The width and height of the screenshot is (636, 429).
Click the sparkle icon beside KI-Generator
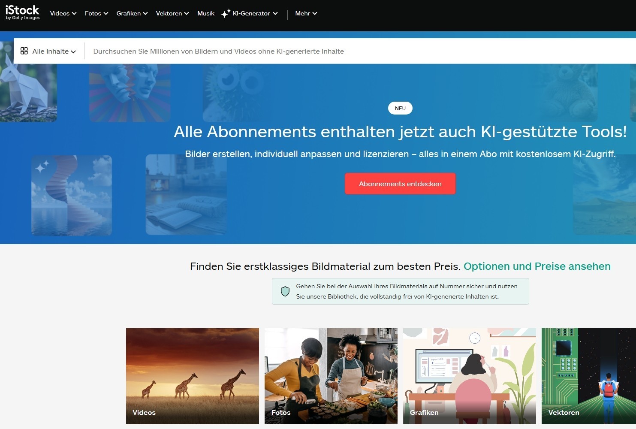226,14
